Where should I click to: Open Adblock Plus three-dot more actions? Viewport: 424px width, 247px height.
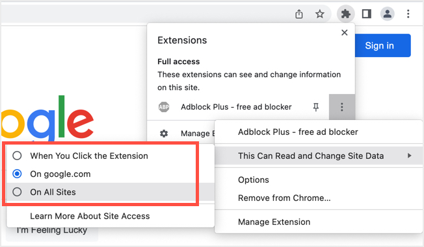[x=342, y=107]
